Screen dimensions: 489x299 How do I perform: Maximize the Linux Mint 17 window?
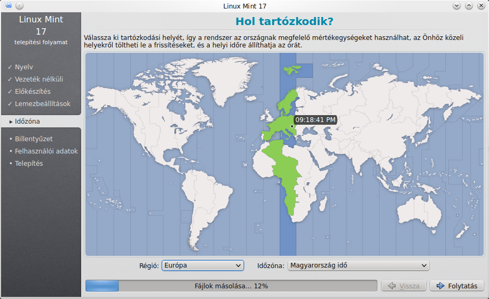point(469,6)
